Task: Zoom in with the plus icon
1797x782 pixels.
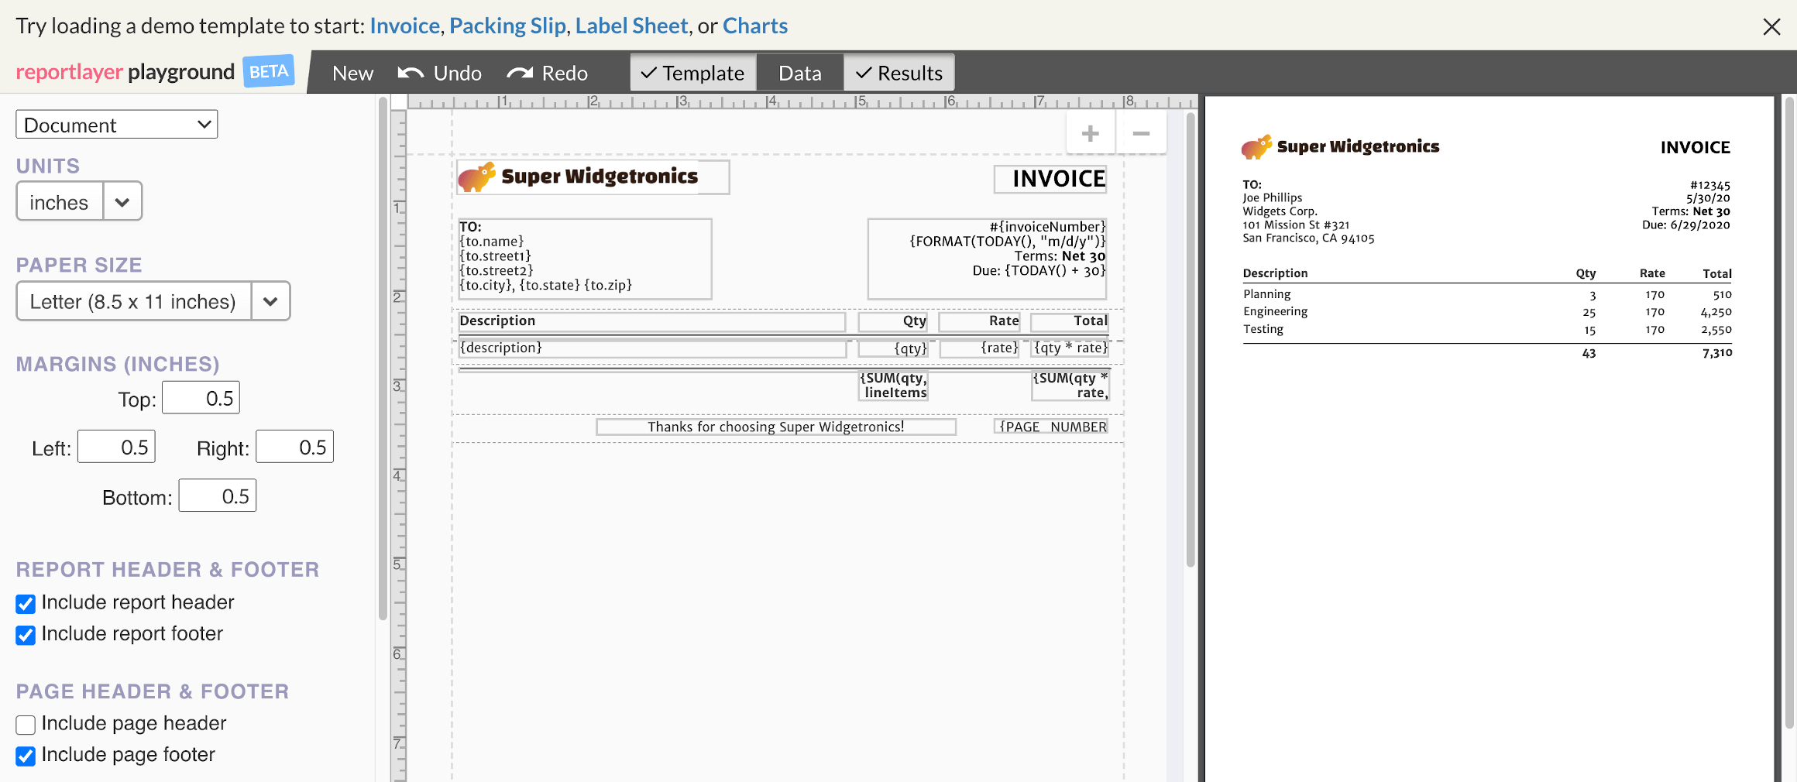Action: coord(1091,133)
